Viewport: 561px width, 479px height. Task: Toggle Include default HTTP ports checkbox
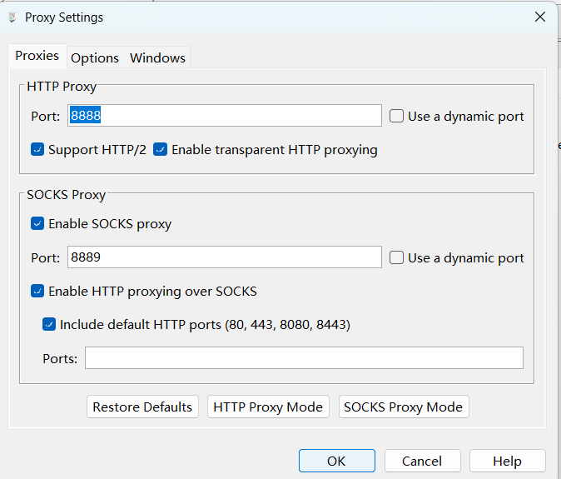[x=49, y=324]
